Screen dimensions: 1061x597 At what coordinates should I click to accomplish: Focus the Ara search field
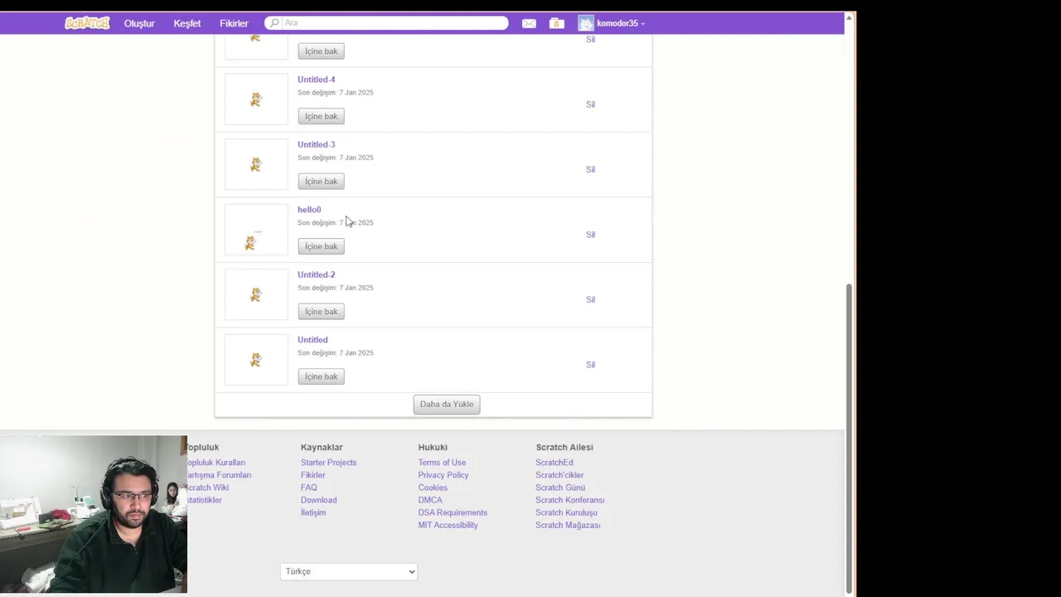pyautogui.click(x=386, y=23)
